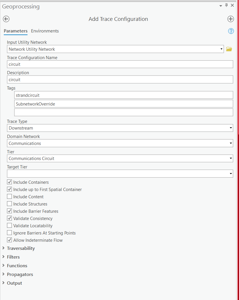
Task: Click the empty third Tags field
Action: pyautogui.click(x=123, y=112)
